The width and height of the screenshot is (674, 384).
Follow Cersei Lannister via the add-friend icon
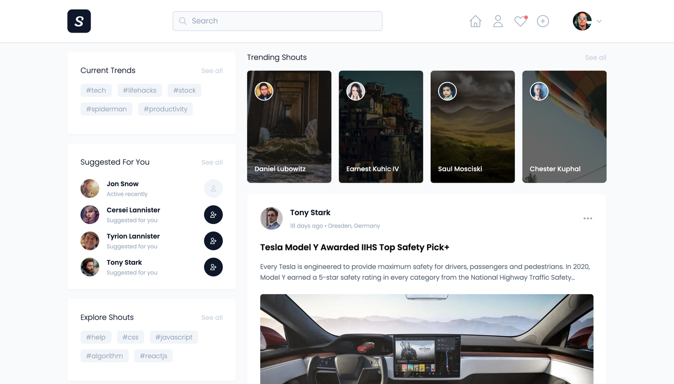(213, 215)
